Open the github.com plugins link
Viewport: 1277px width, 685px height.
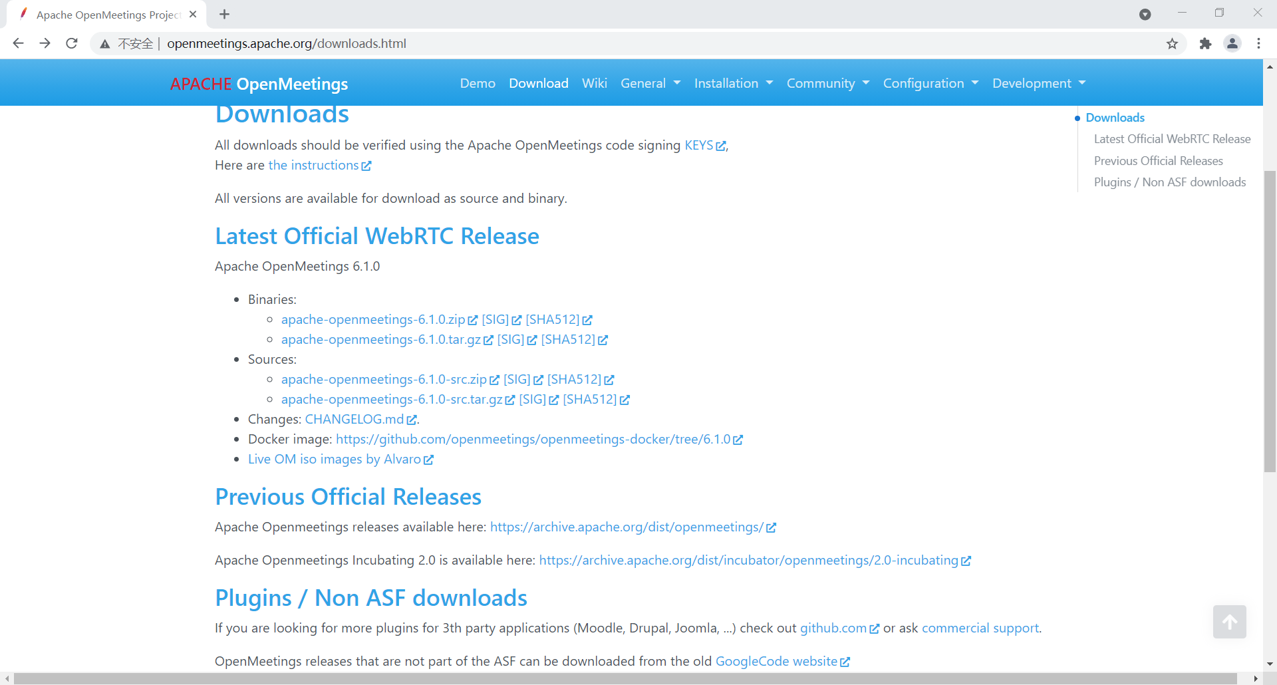pyautogui.click(x=833, y=628)
